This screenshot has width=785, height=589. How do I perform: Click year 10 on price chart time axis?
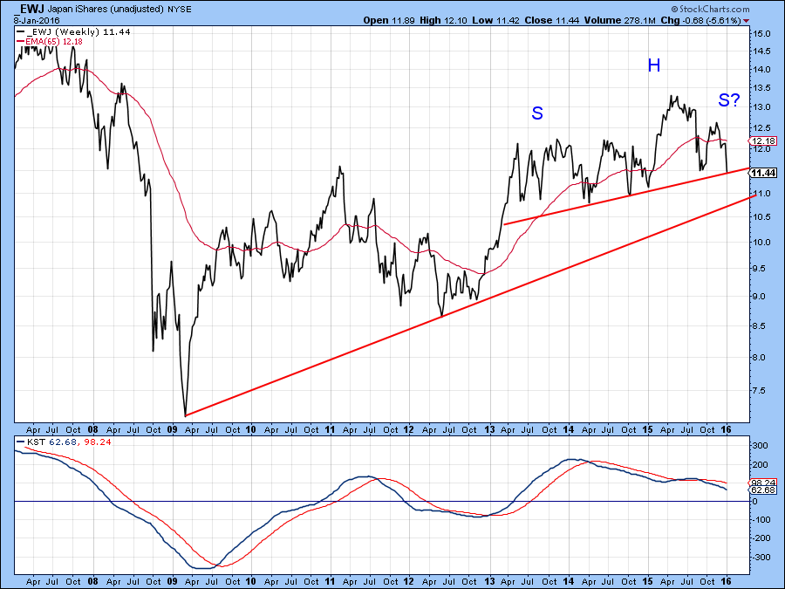pyautogui.click(x=251, y=429)
